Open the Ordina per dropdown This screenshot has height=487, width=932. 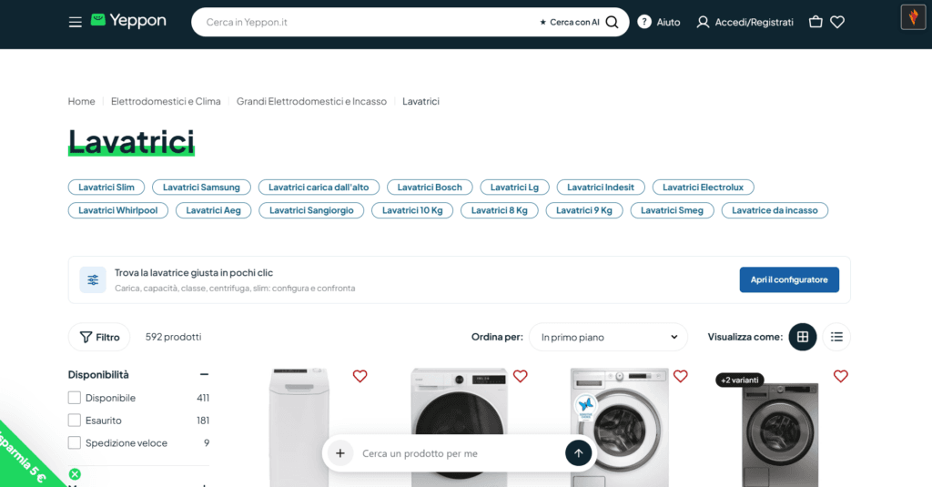click(x=608, y=337)
